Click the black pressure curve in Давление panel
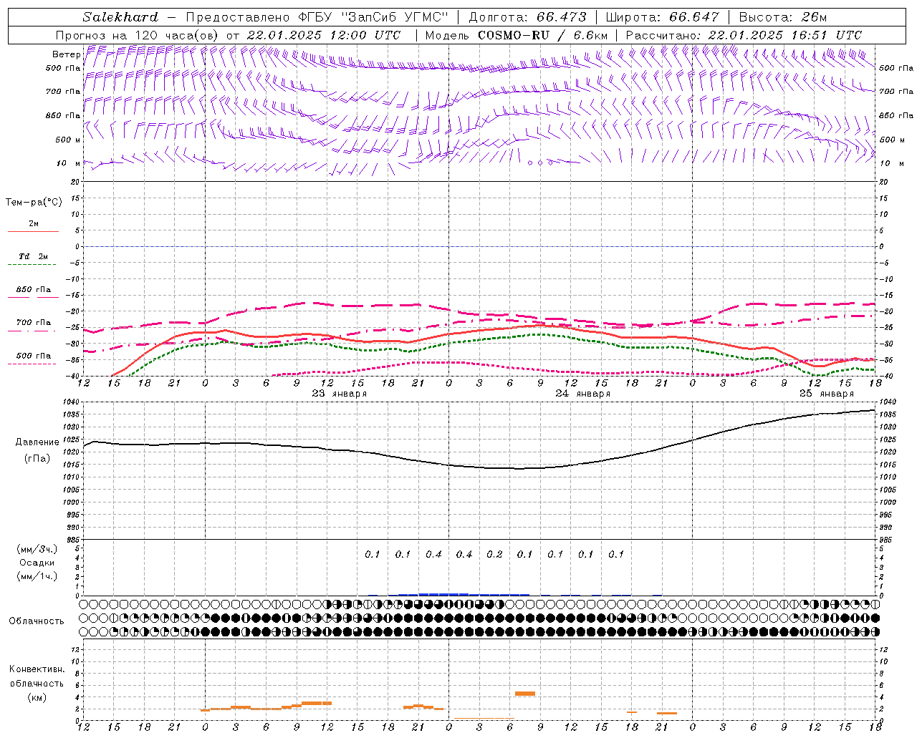This screenshot has width=917, height=733. (x=480, y=467)
